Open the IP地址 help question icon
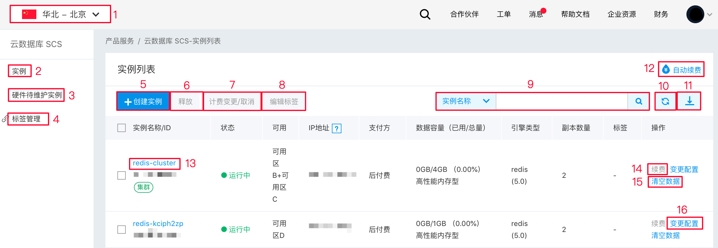Screen dimensions: 718x248 [x=336, y=128]
